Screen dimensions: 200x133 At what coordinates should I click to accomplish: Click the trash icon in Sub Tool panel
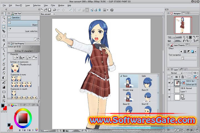point(38,39)
